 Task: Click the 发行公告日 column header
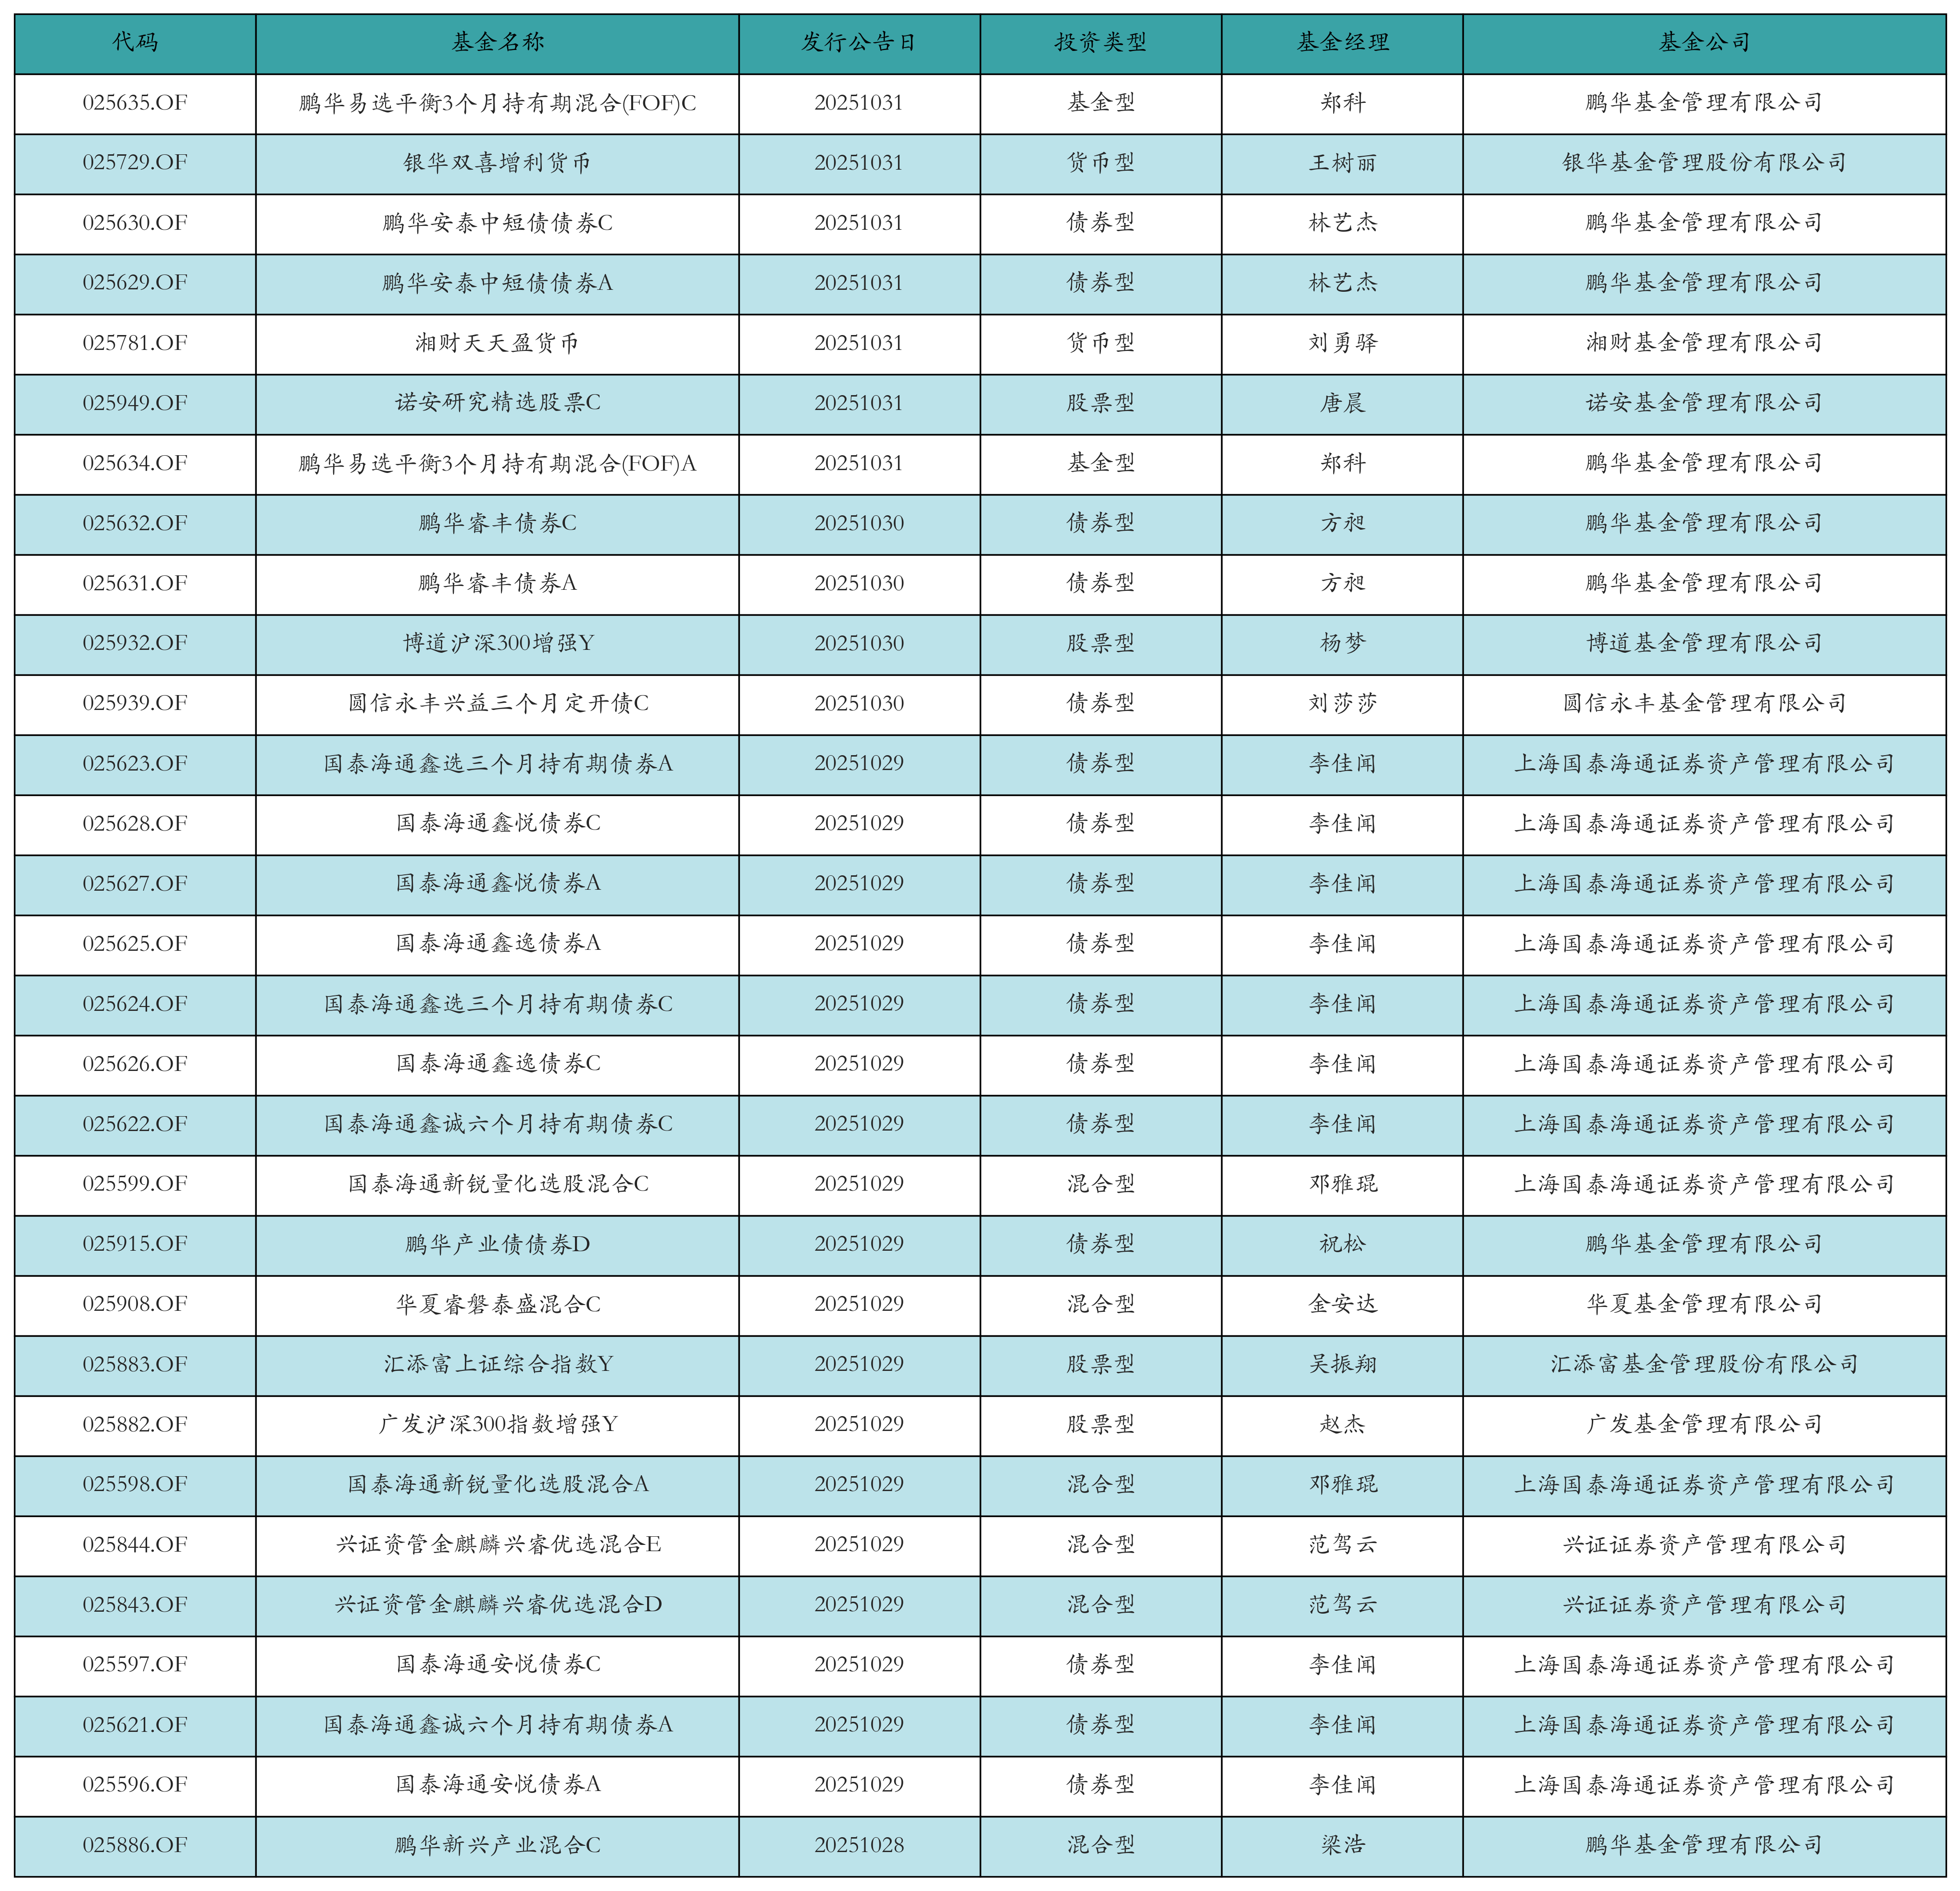[859, 42]
